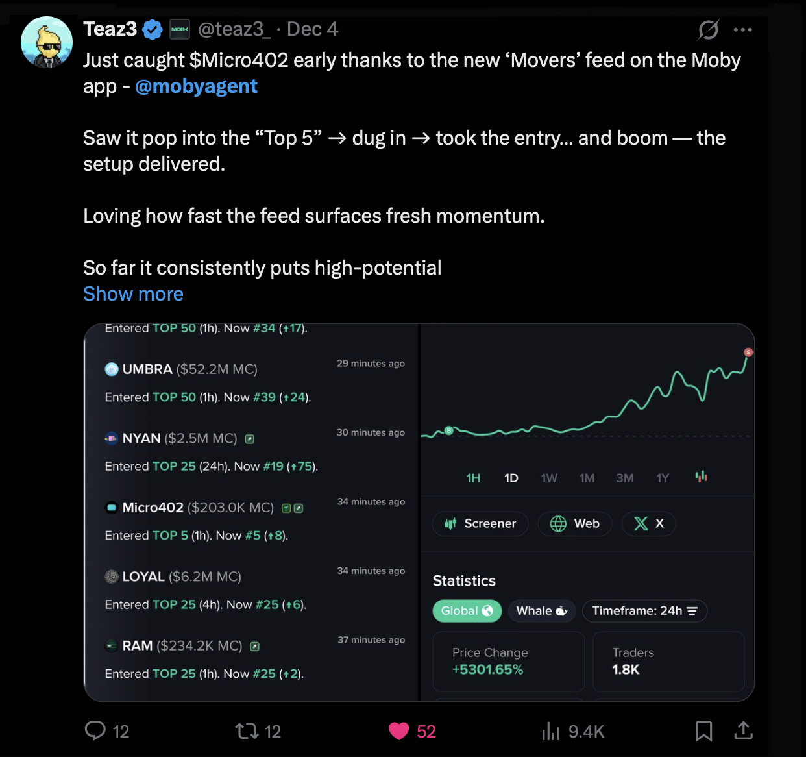Click the Screener button
The width and height of the screenshot is (806, 757).
[x=480, y=523]
